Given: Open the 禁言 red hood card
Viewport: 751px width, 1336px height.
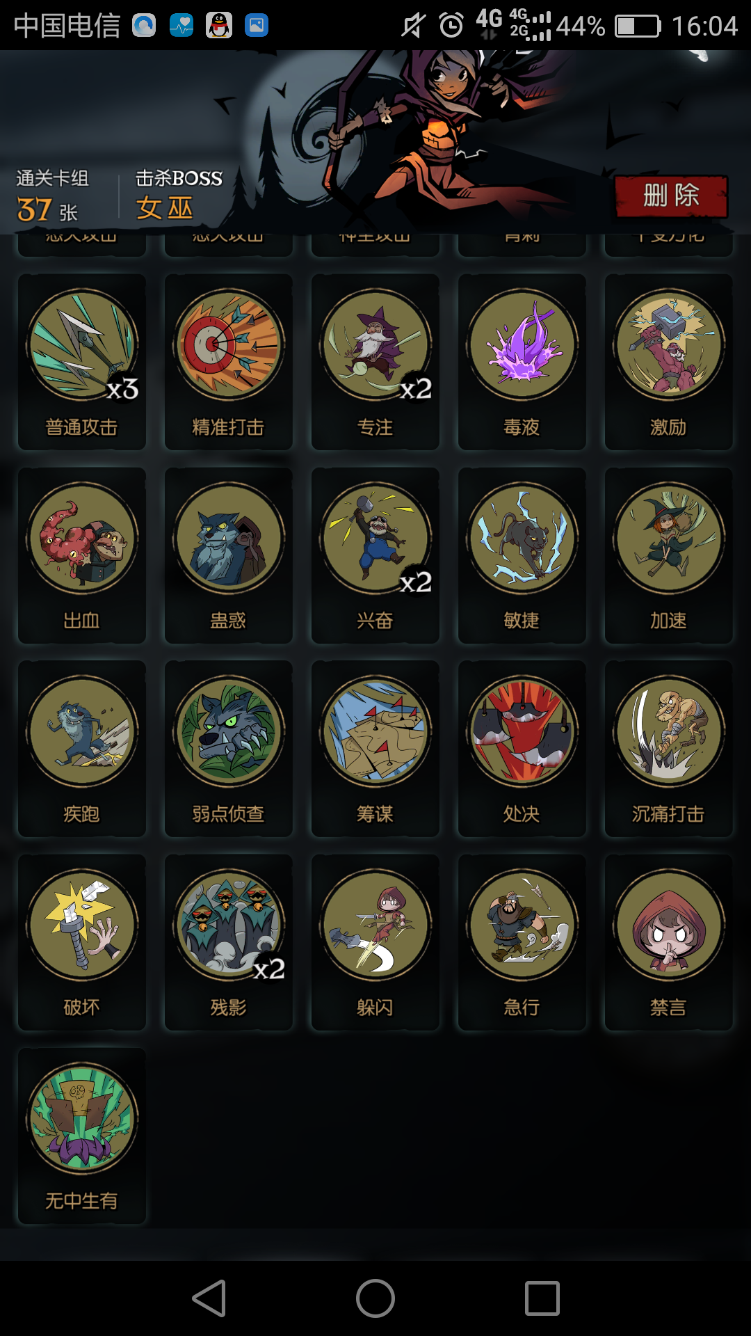Looking at the screenshot, I should (x=669, y=942).
